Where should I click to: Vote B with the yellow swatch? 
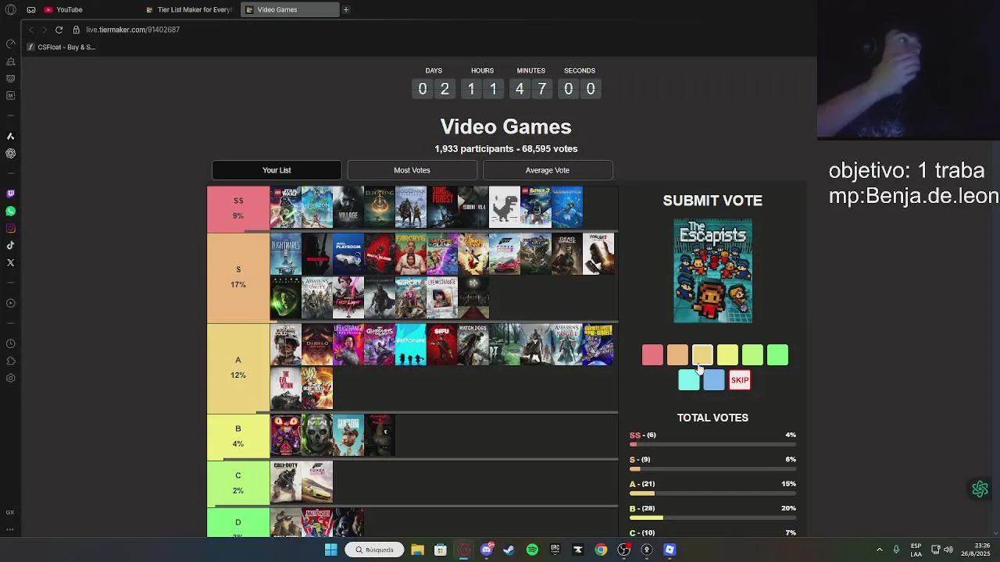point(727,355)
